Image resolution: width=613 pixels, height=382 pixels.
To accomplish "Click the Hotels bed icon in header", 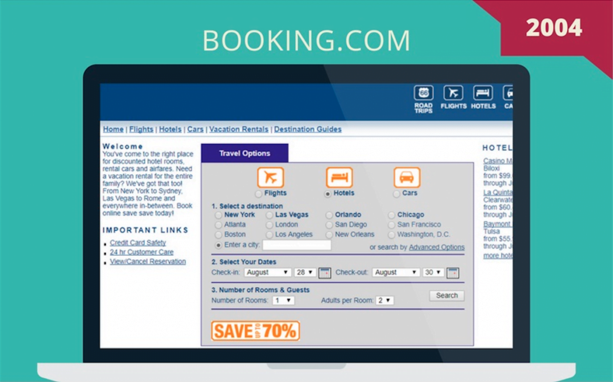I will [483, 93].
